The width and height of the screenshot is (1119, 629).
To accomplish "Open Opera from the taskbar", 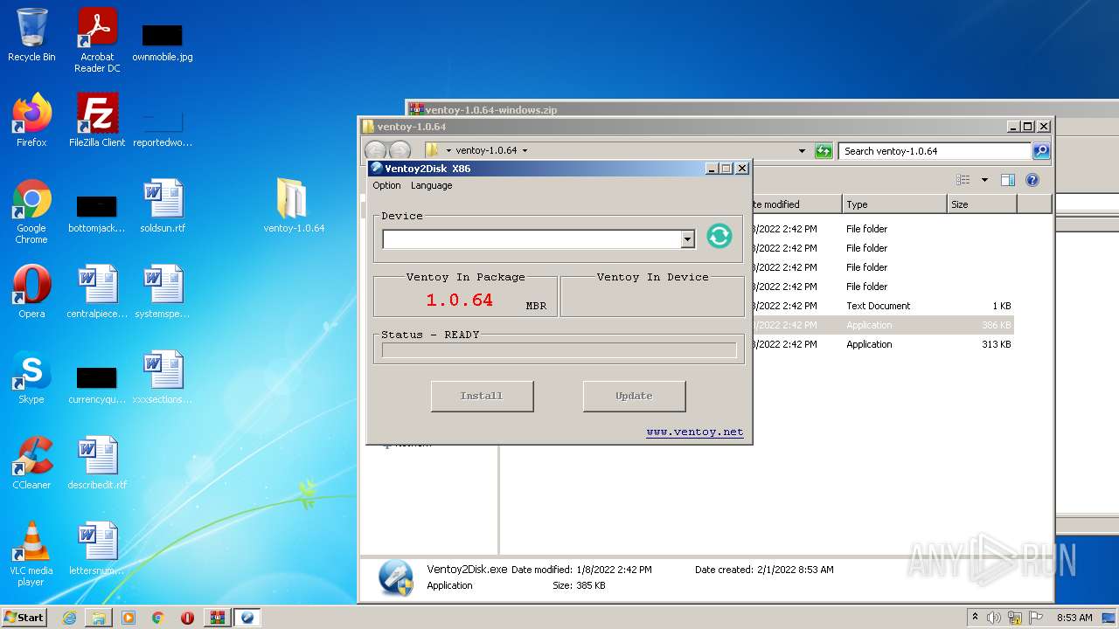I will point(187,618).
